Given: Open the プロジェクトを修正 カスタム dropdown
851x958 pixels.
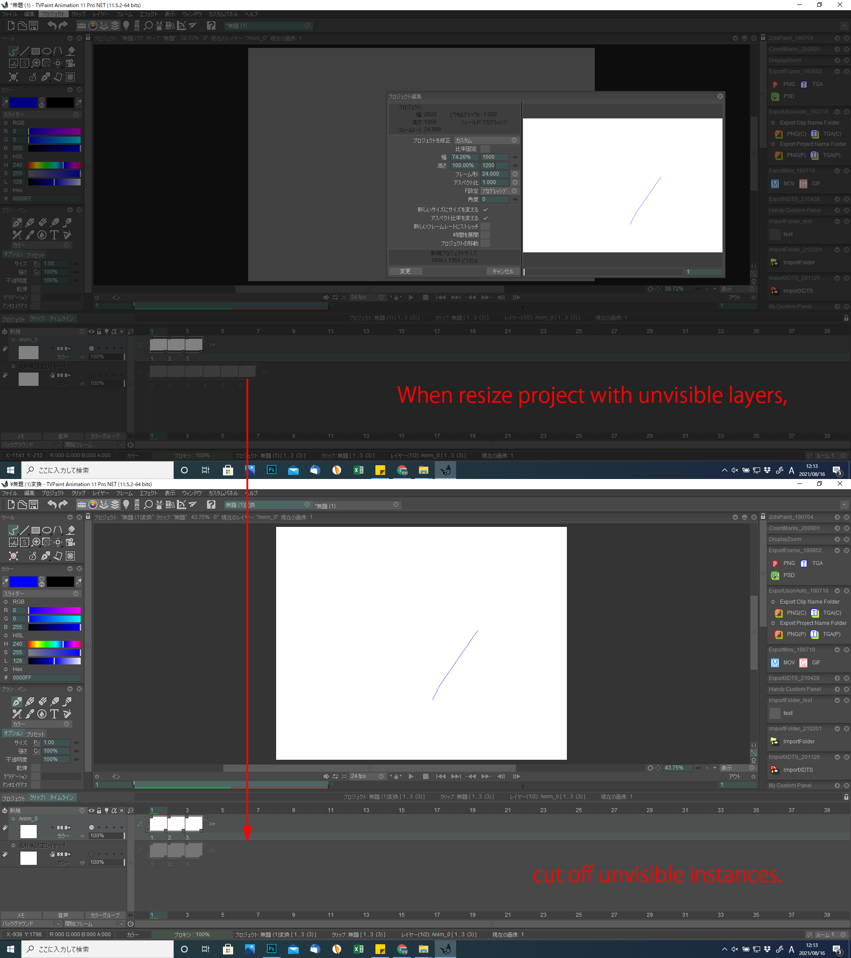Looking at the screenshot, I should 486,140.
